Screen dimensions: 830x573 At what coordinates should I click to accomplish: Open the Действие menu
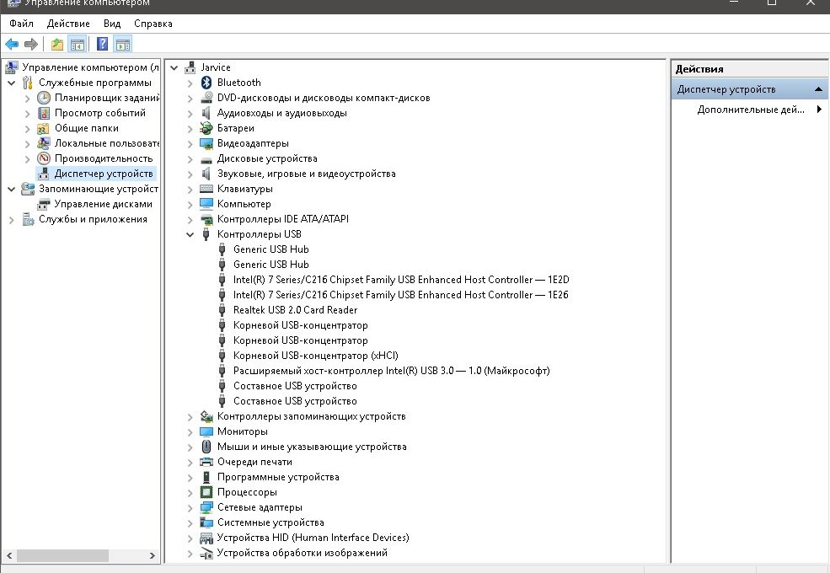point(68,24)
